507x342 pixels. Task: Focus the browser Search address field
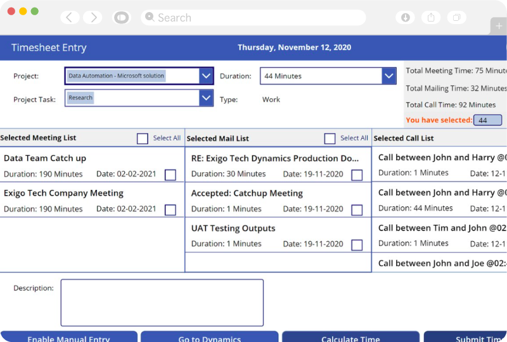point(253,18)
